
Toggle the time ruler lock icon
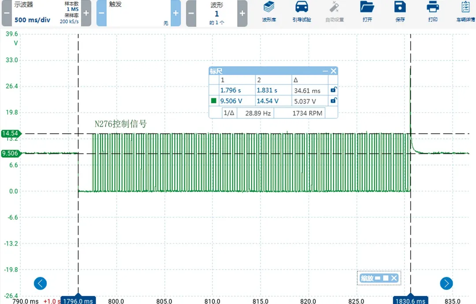click(334, 90)
